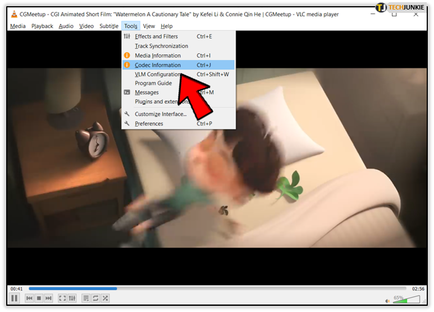Screen dimensions: 434x312
Task: Open the Help menu
Action: (x=166, y=26)
